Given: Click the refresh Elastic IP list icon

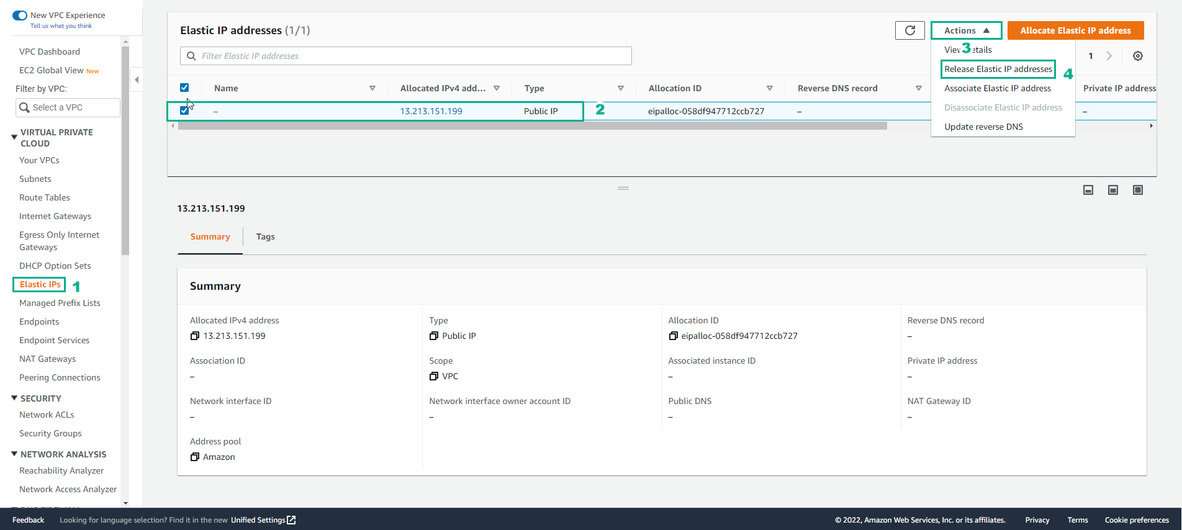Looking at the screenshot, I should coord(909,30).
